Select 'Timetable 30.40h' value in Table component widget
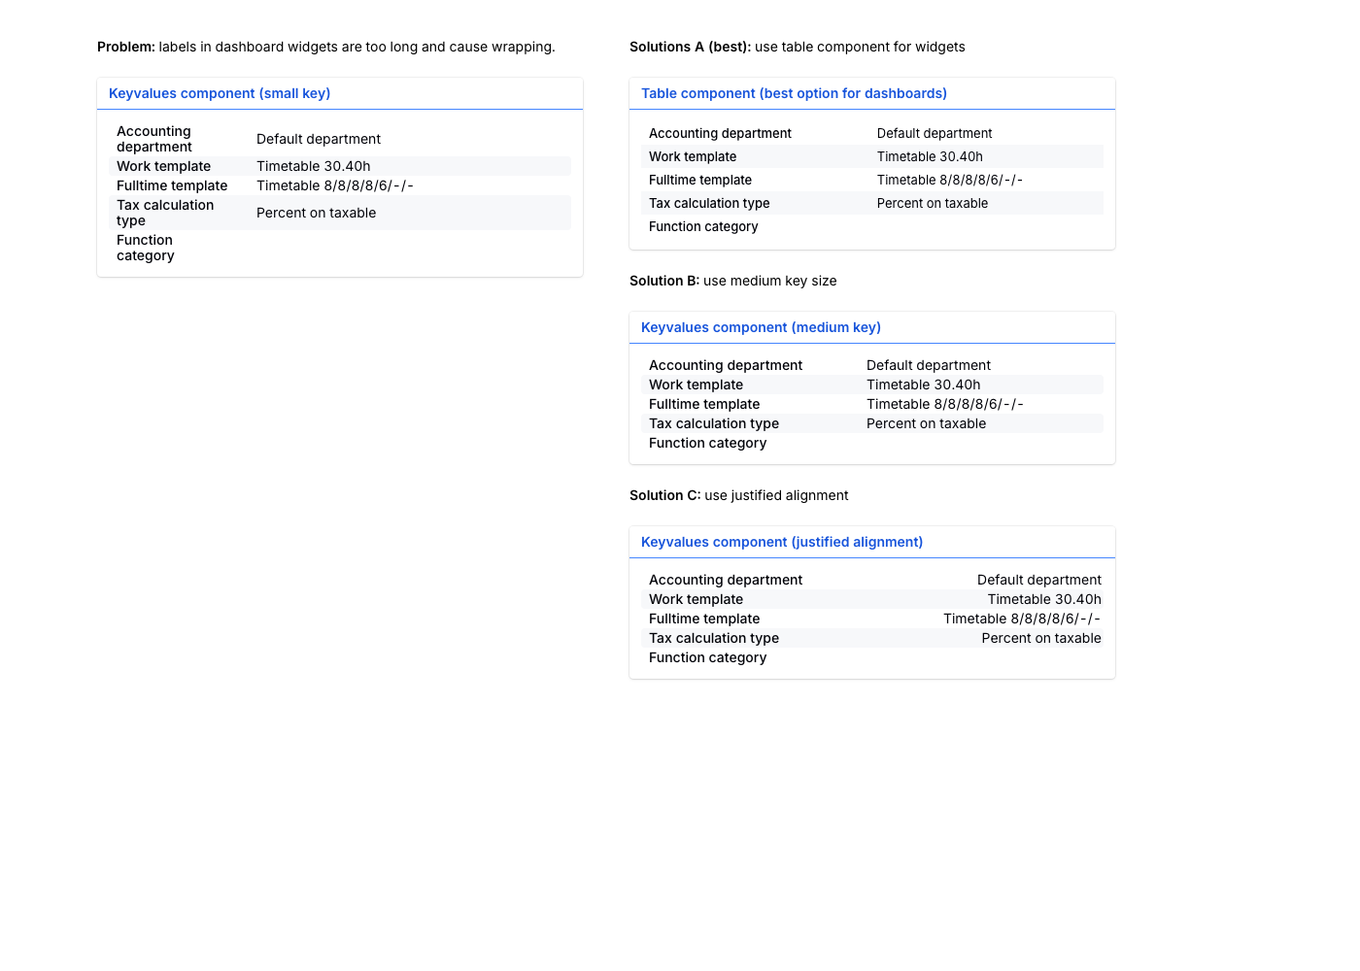The width and height of the screenshot is (1360, 971). tap(930, 156)
